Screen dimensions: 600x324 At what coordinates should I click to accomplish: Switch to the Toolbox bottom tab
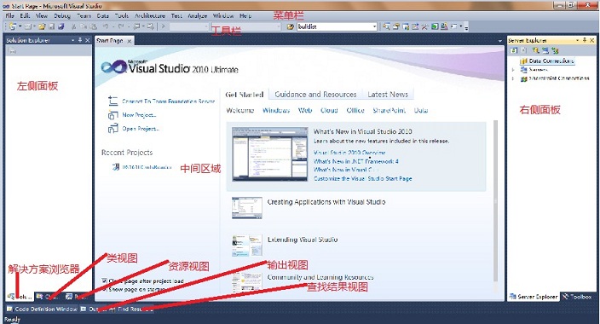click(578, 297)
